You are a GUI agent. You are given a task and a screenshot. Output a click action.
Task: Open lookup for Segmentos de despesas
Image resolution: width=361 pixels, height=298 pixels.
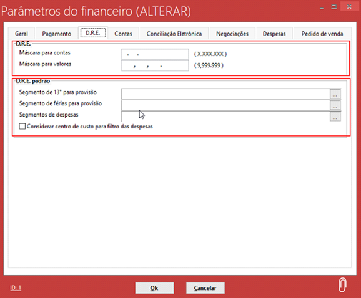click(335, 117)
